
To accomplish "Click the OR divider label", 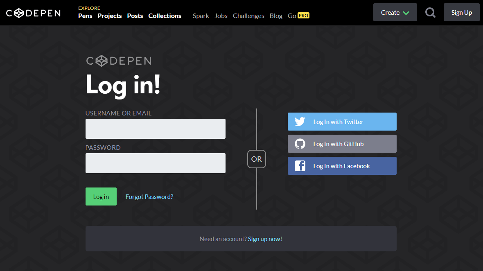I will click(x=257, y=159).
